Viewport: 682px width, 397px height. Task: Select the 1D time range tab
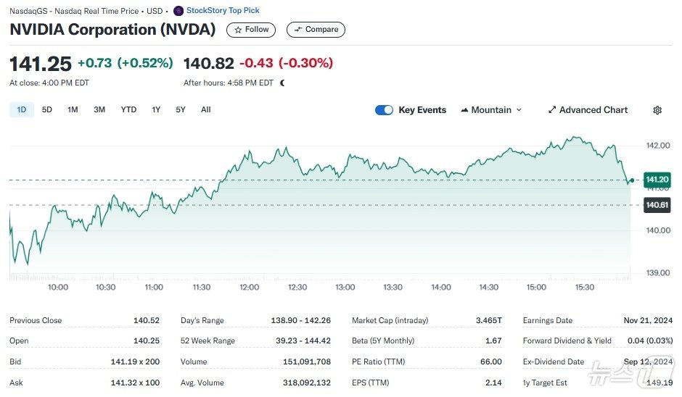coord(22,110)
